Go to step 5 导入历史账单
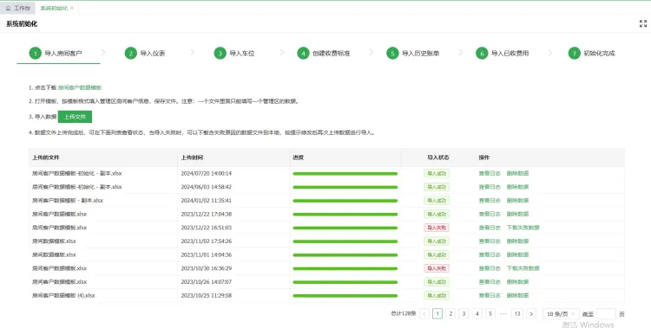This screenshot has width=651, height=328. [x=412, y=54]
